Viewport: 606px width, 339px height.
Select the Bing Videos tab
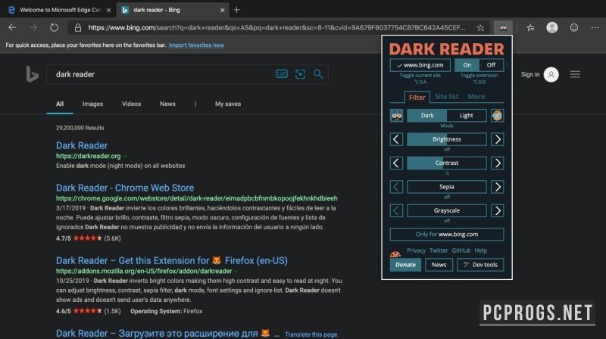pos(131,104)
